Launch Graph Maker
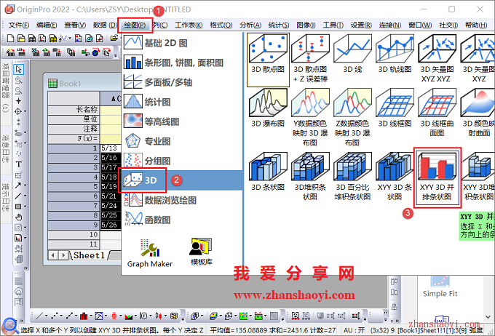The height and width of the screenshot is (336, 495). (x=150, y=253)
